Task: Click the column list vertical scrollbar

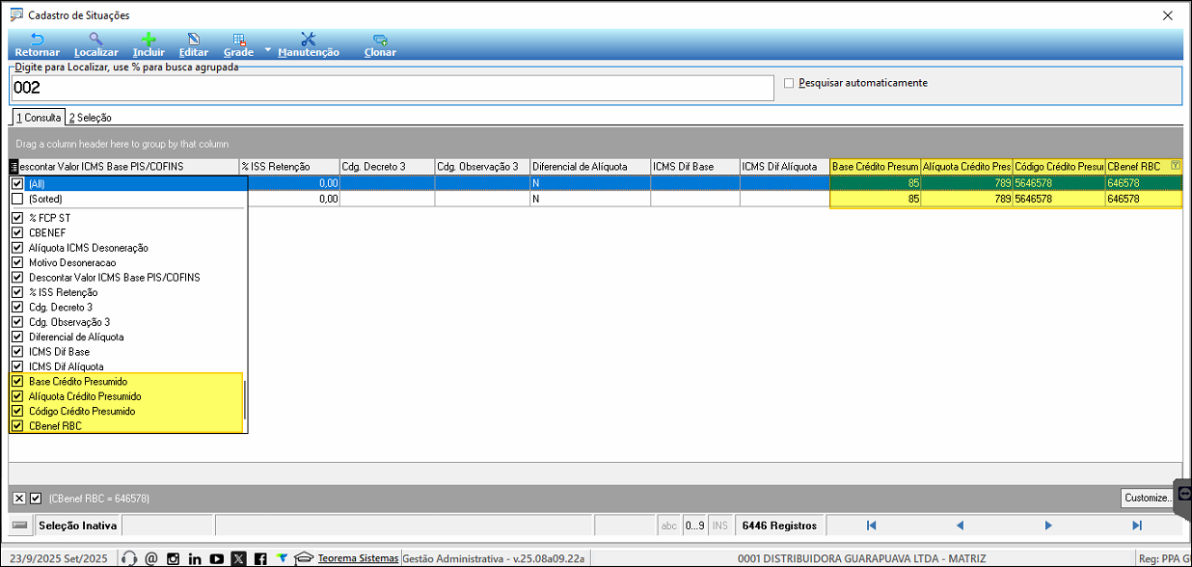Action: tap(245, 400)
